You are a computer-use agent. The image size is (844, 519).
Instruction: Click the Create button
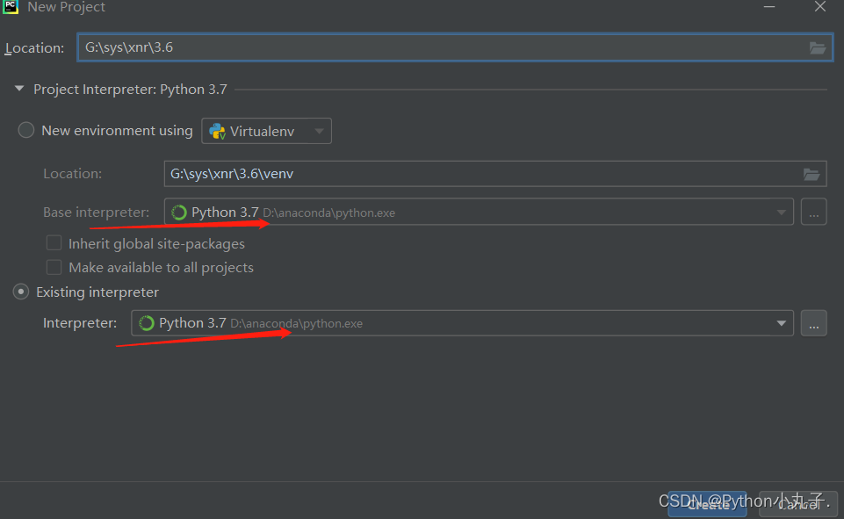[x=707, y=504]
